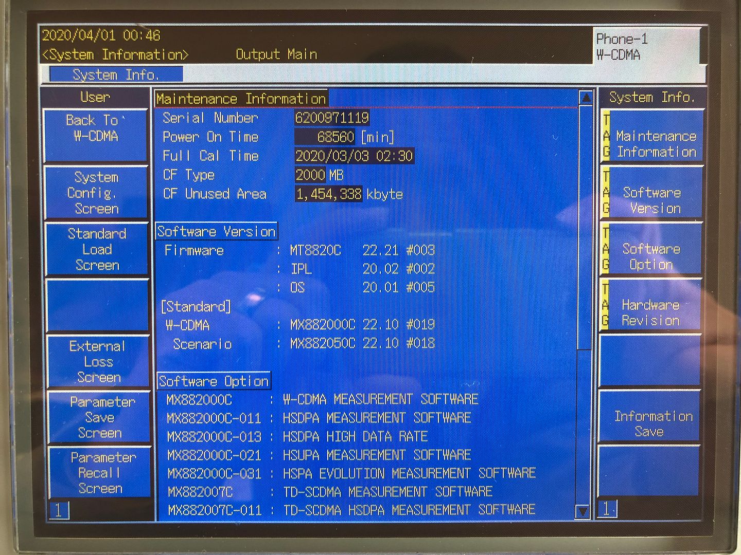Open the Standard Load Screen
The image size is (741, 555).
point(97,249)
